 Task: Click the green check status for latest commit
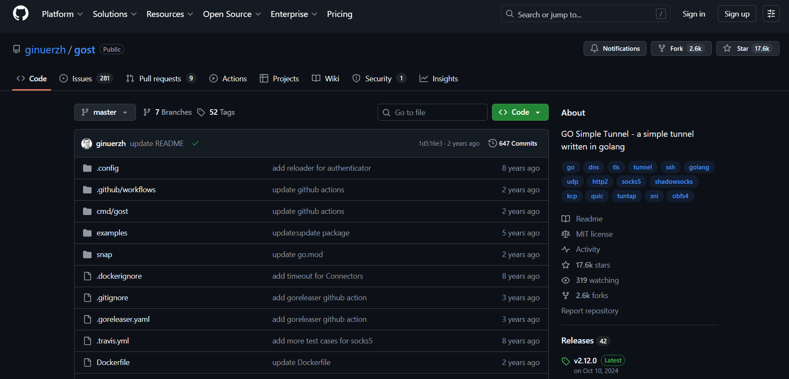(195, 144)
